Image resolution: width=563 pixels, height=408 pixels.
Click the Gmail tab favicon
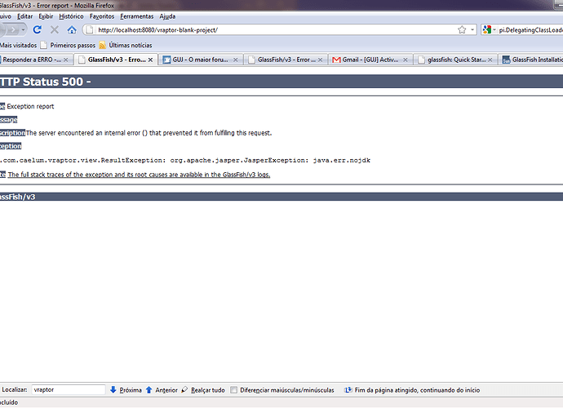[336, 60]
